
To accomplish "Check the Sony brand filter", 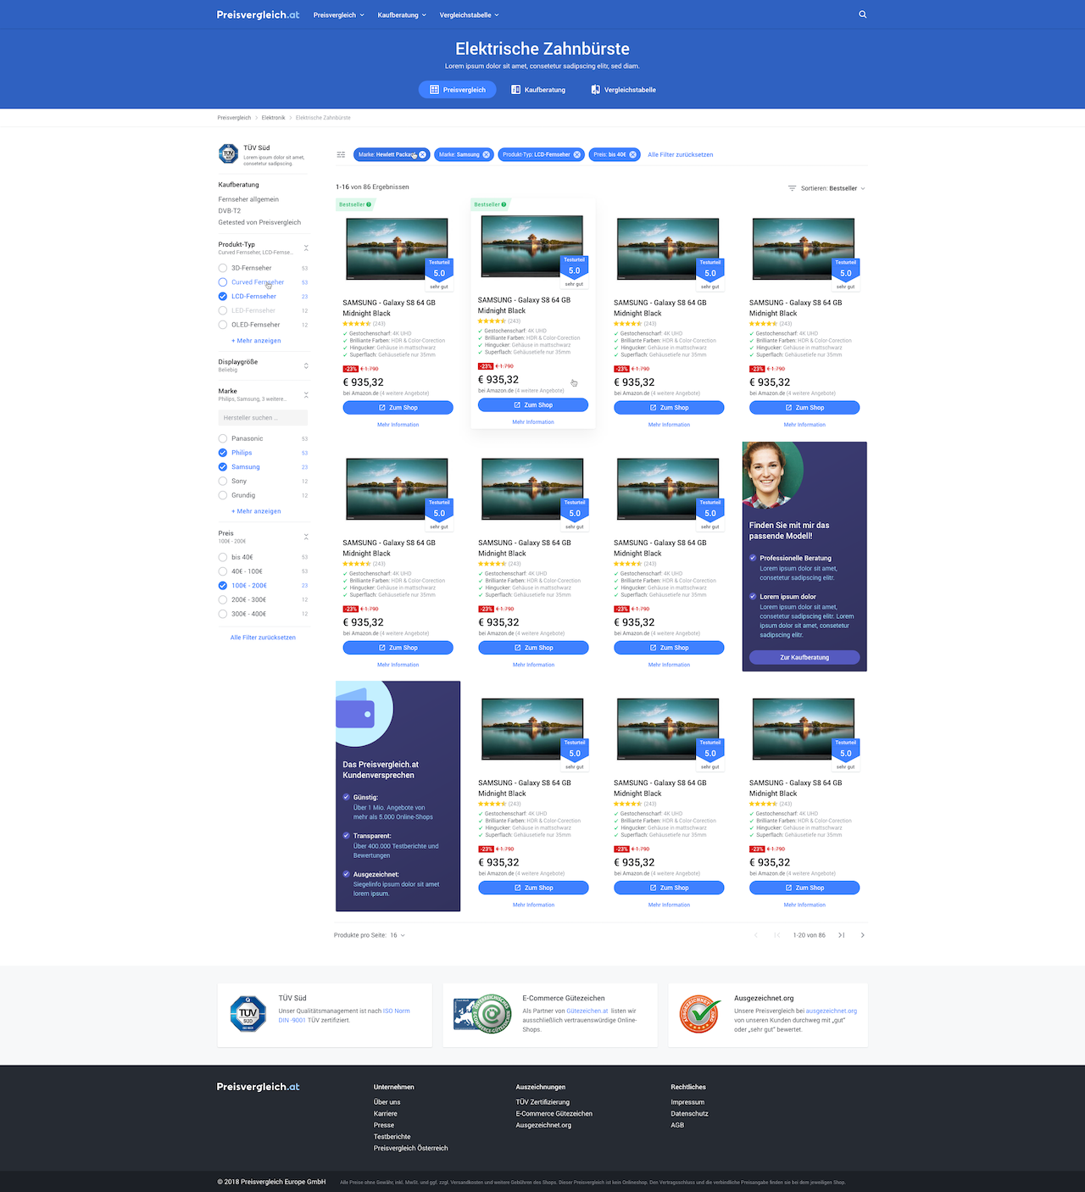I will 223,482.
